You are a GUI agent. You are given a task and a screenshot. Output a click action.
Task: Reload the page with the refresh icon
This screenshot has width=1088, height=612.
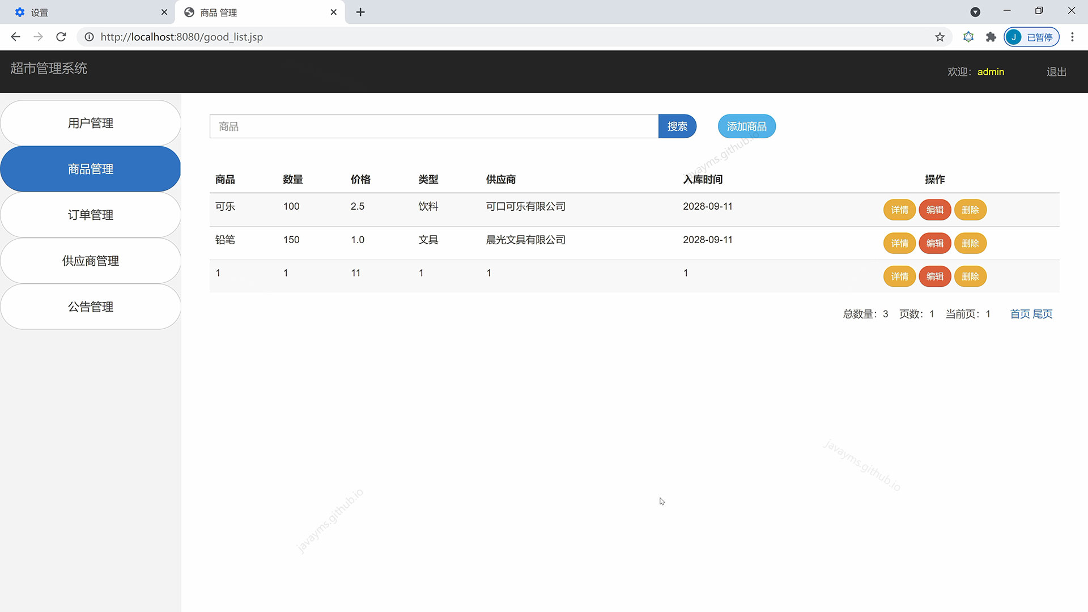(x=61, y=37)
